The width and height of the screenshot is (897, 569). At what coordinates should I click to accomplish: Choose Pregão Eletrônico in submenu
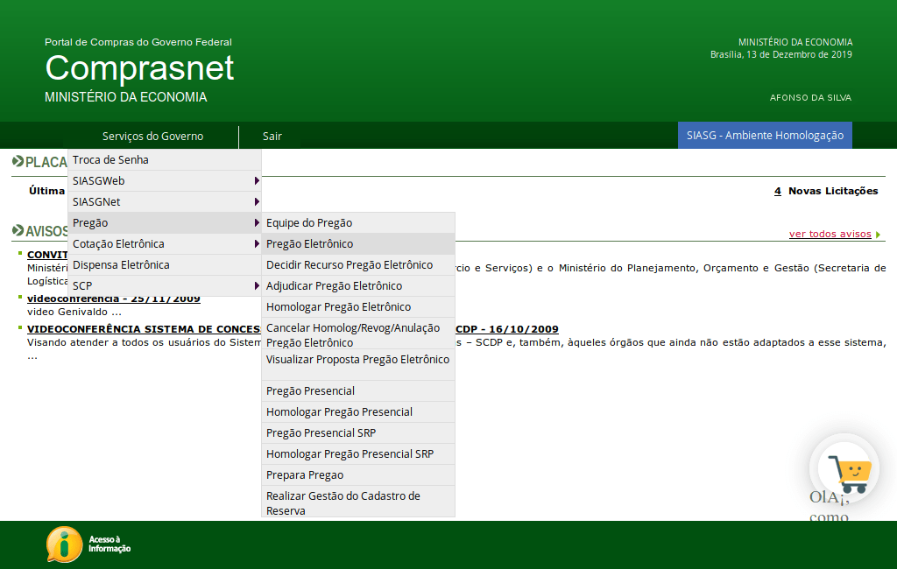[358, 243]
